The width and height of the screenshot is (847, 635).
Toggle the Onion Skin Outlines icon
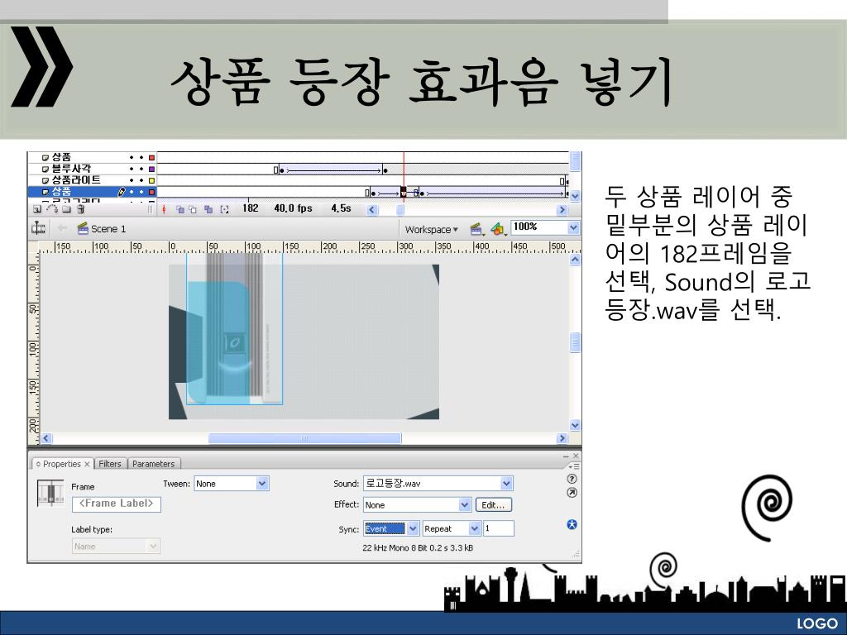point(193,209)
